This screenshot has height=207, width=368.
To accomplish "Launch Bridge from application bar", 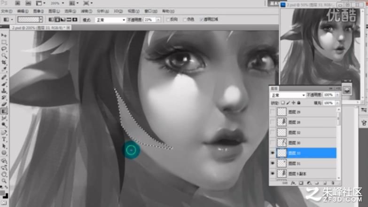I will [17, 3].
